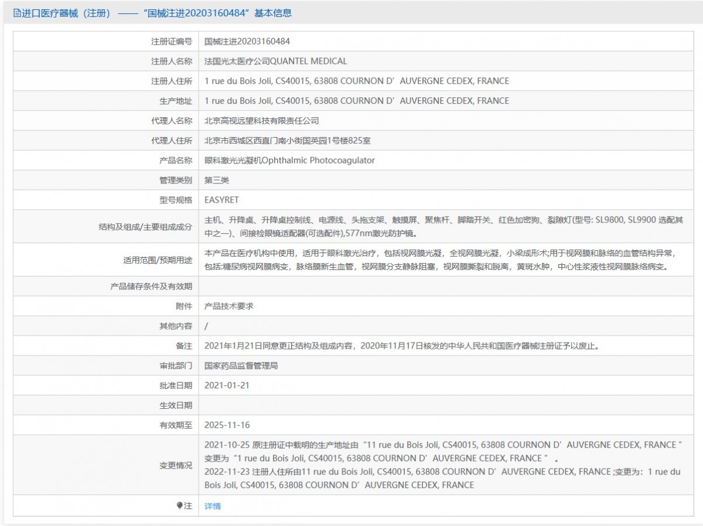Select the registrant address value in 注册人住所 row
Image resolution: width=703 pixels, height=526 pixels.
[357, 81]
